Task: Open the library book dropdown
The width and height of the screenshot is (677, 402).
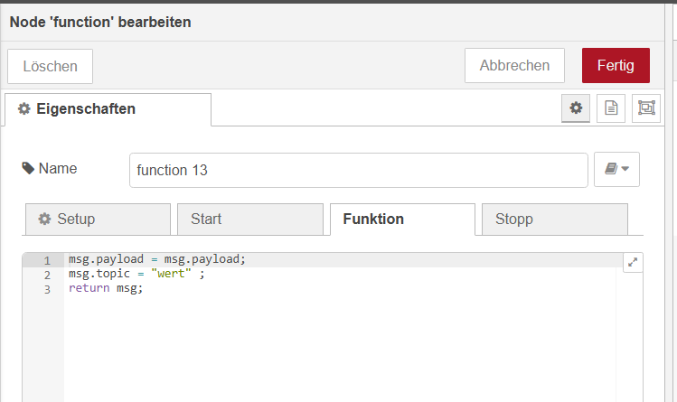Action: pyautogui.click(x=616, y=169)
